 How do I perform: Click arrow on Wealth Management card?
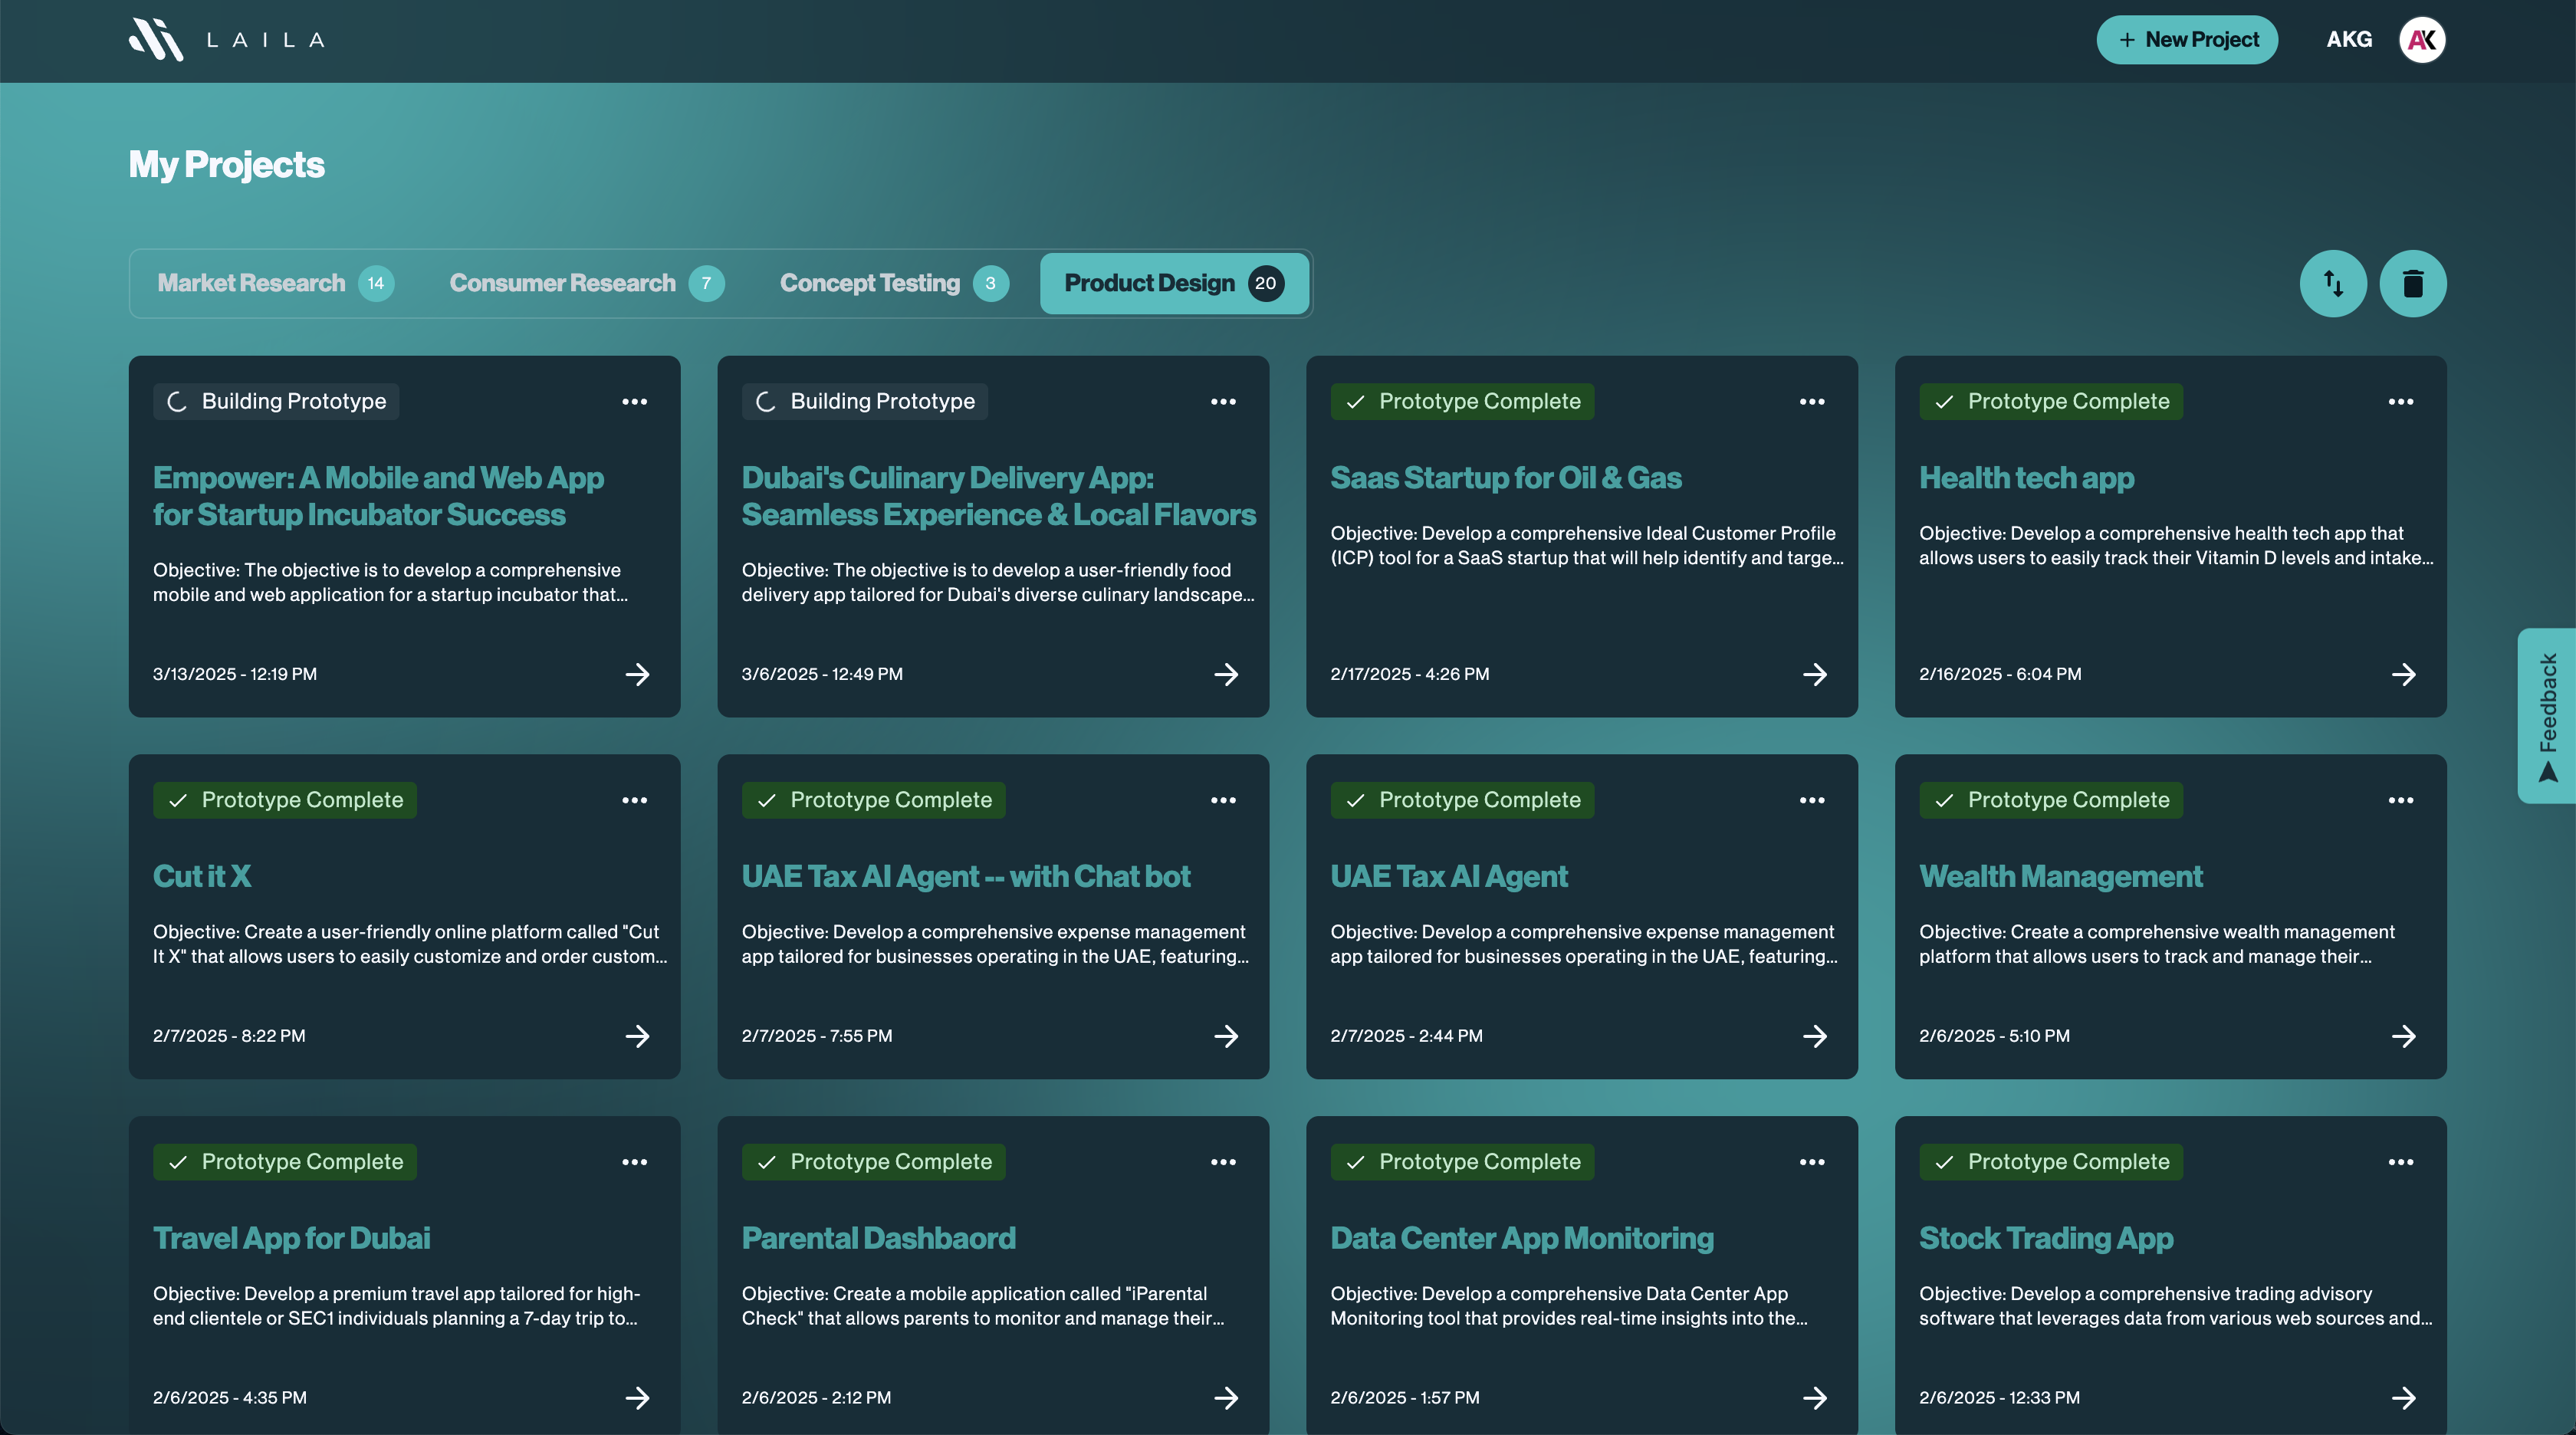2403,1036
